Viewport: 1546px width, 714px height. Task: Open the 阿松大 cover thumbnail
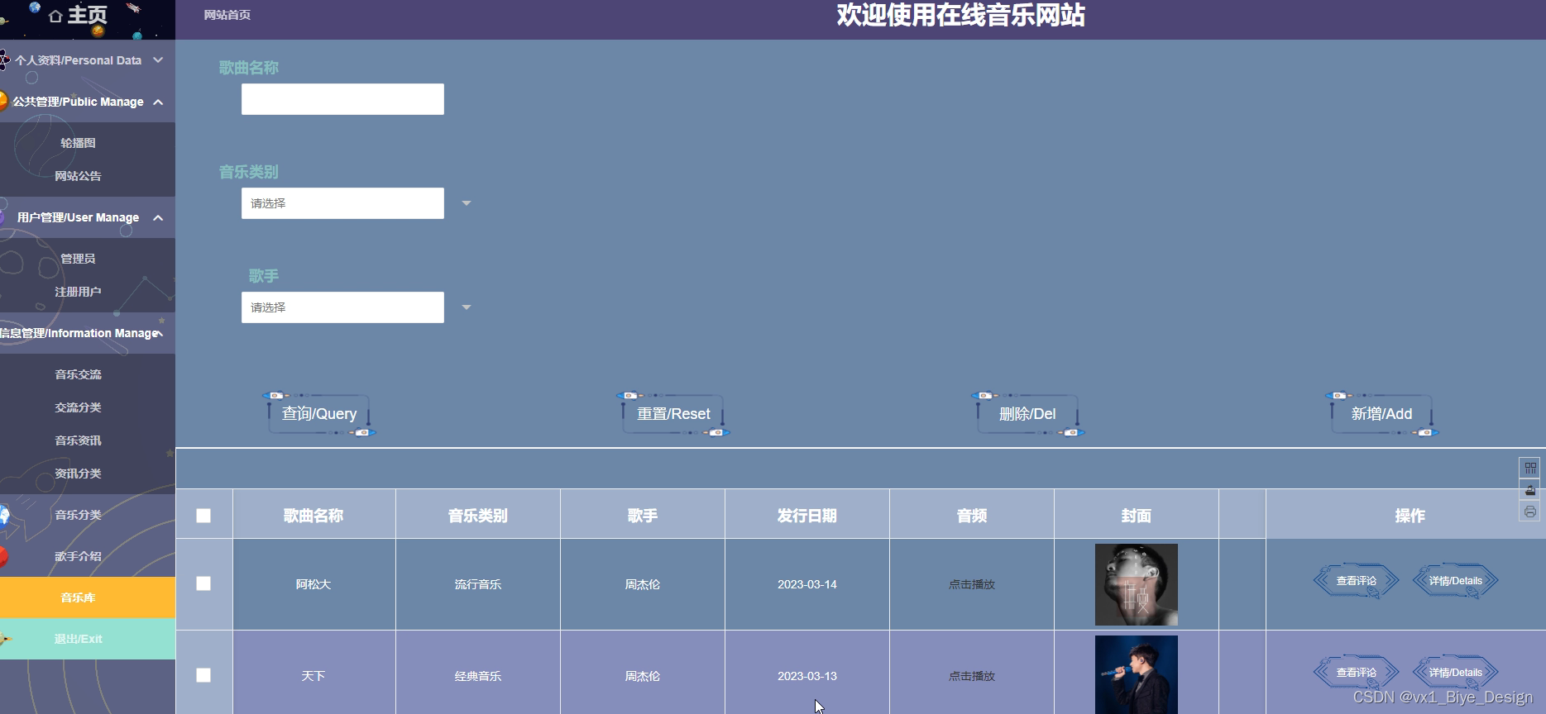tap(1137, 584)
